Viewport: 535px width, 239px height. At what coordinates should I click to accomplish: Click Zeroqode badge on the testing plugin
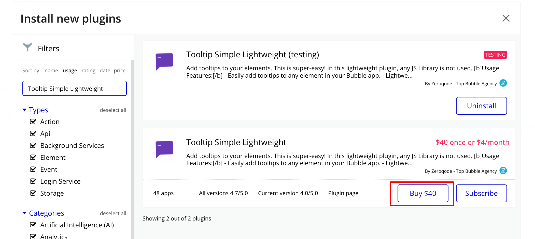(x=503, y=83)
